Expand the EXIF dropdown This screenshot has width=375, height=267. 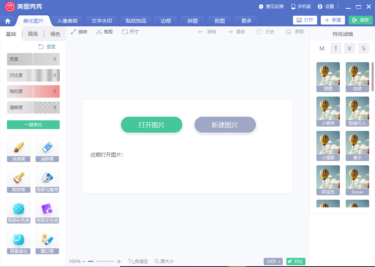click(273, 262)
